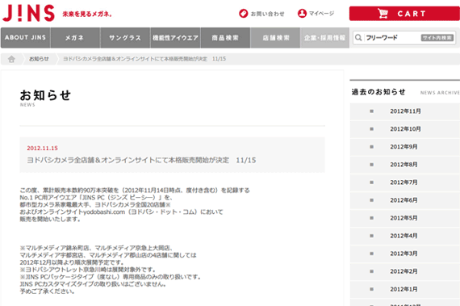Open 2012年2月 news archive
Screen dimensions: 460x306
(x=405, y=271)
